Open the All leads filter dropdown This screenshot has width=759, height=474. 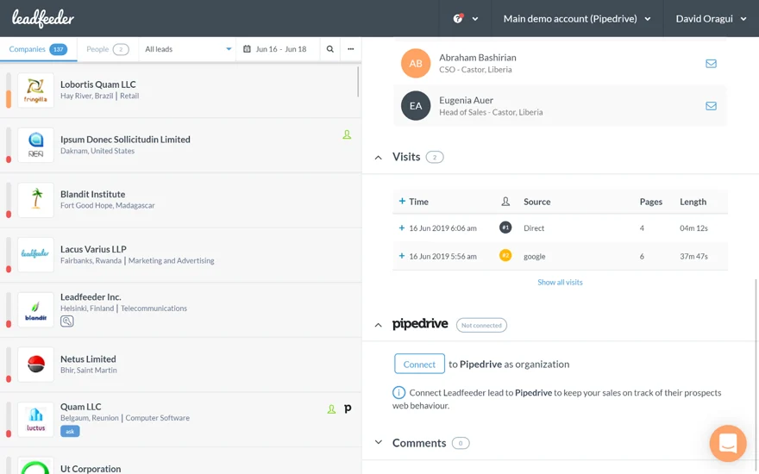click(188, 49)
